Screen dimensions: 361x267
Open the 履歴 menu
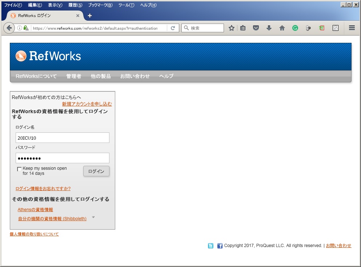pos(75,5)
